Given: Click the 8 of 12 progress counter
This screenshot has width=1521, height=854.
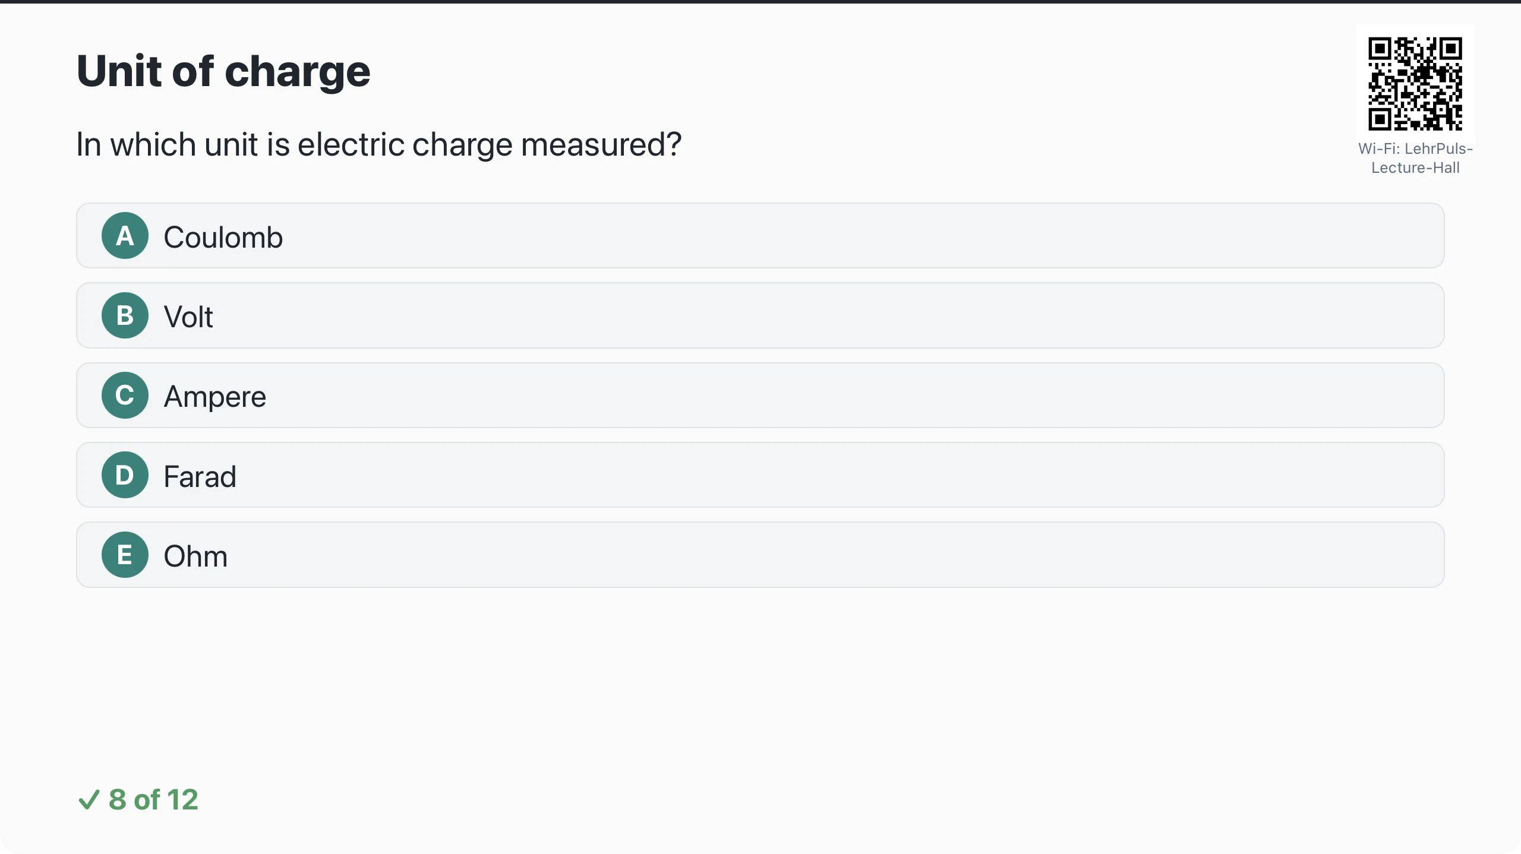Looking at the screenshot, I should point(138,799).
